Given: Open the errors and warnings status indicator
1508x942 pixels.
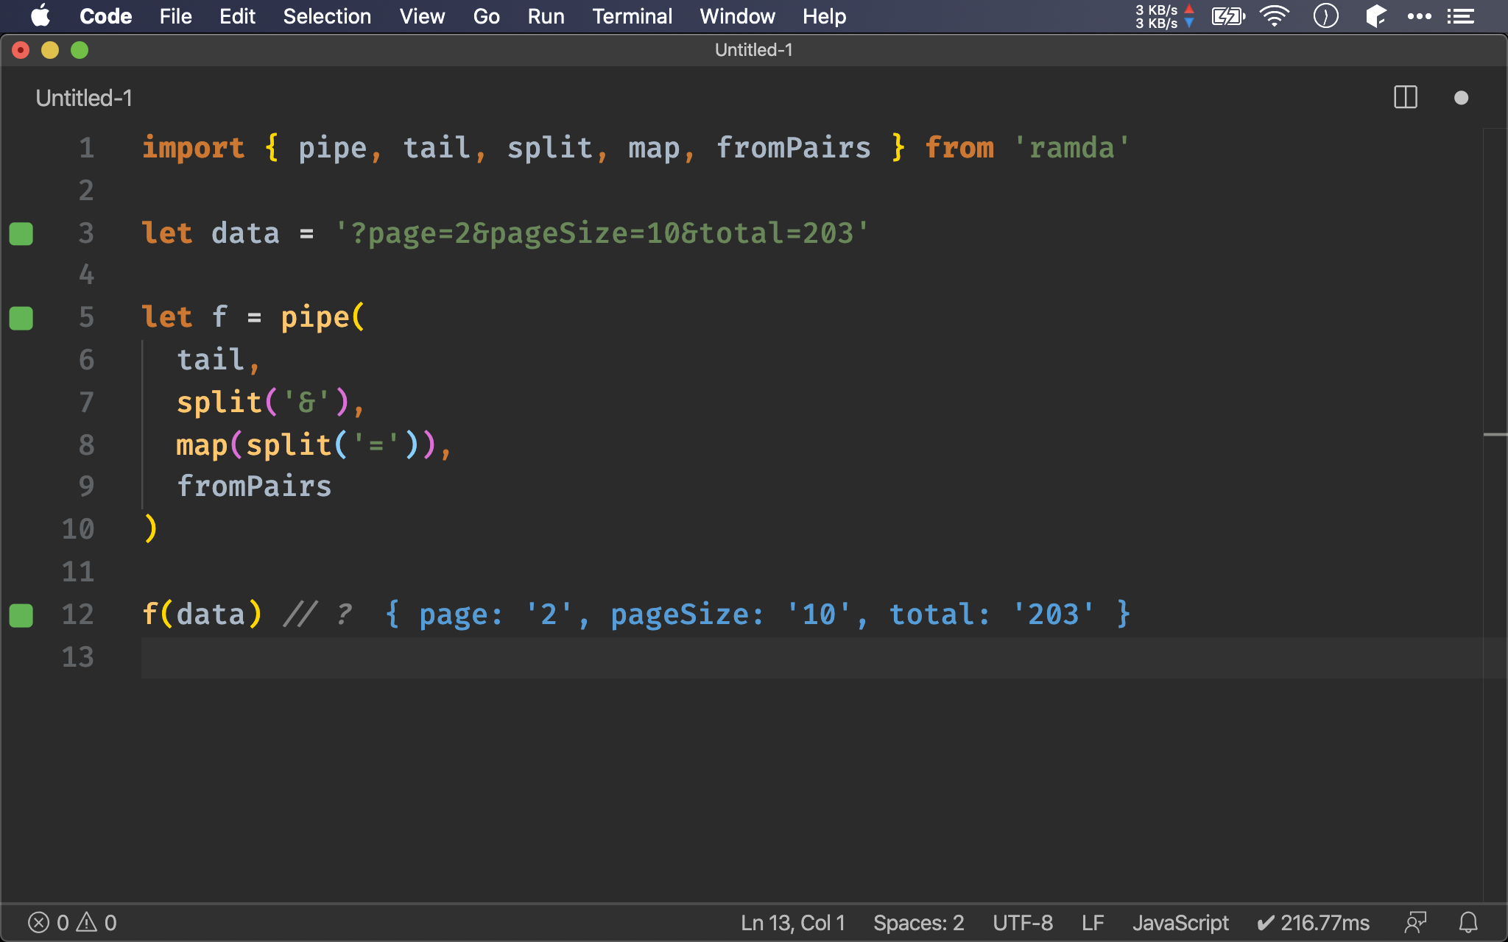Looking at the screenshot, I should 72,923.
